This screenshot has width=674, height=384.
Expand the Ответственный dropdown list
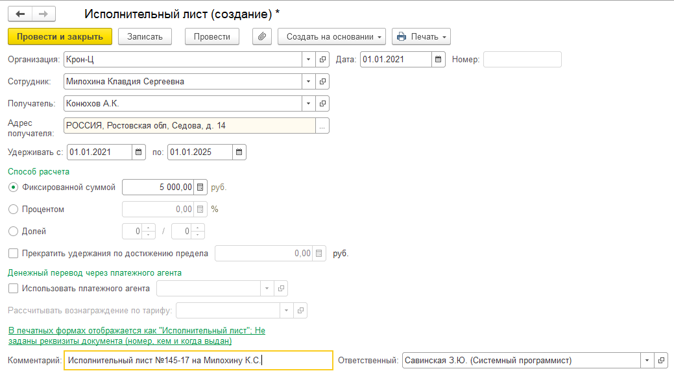point(647,361)
